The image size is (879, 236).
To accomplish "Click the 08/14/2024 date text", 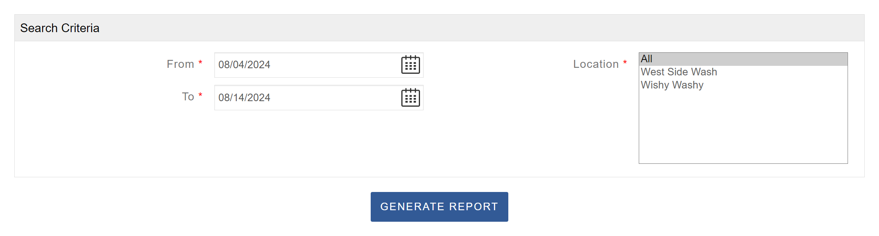I will click(244, 98).
